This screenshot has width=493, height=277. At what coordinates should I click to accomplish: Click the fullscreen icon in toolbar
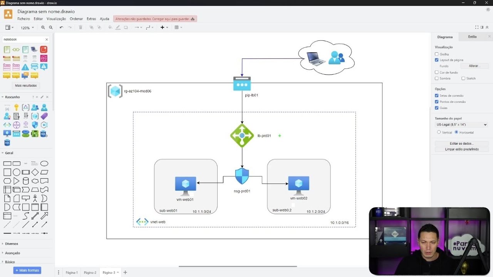pyautogui.click(x=476, y=27)
